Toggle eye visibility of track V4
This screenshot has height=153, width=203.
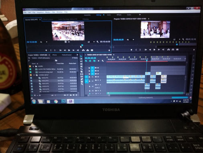[98, 68]
